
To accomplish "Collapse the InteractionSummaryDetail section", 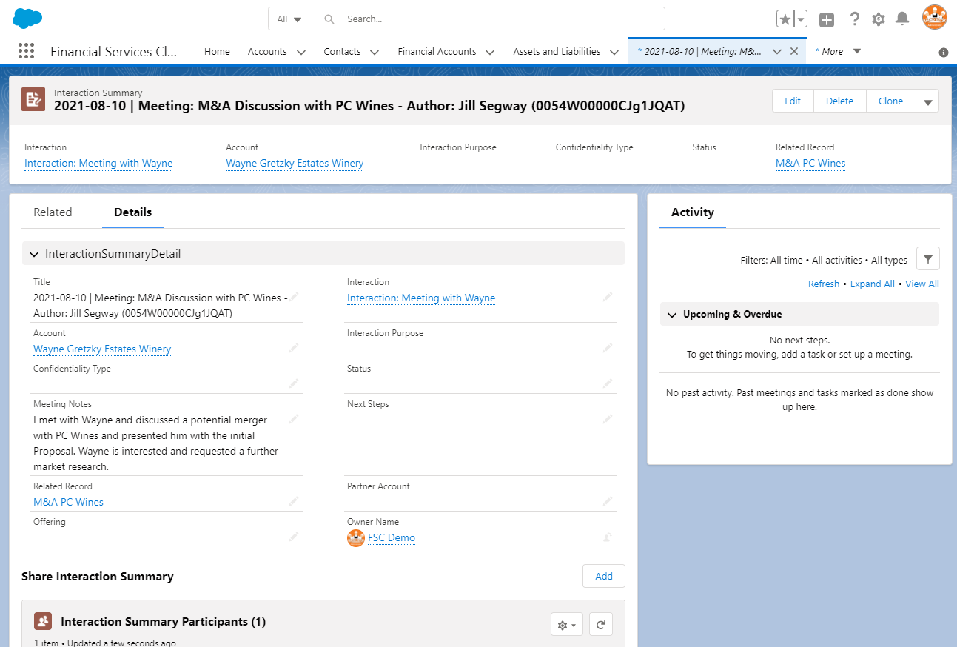I will click(x=34, y=254).
